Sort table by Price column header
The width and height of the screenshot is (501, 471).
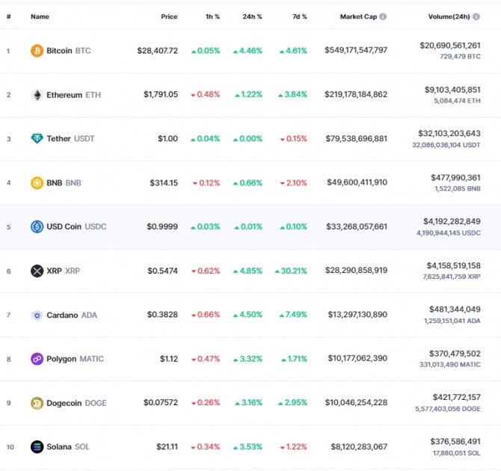(x=169, y=16)
